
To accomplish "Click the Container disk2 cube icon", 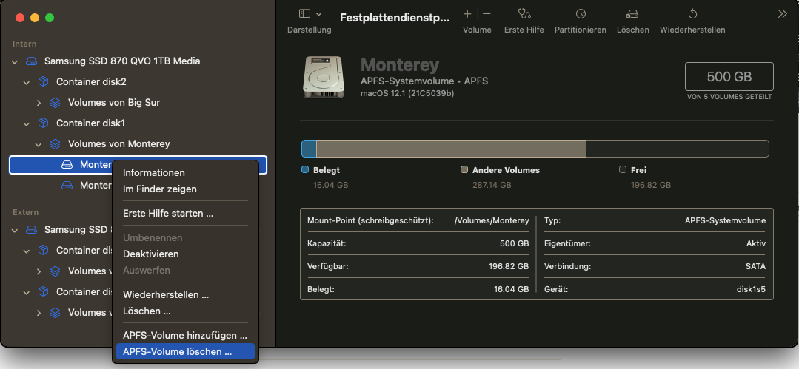I will pyautogui.click(x=43, y=81).
